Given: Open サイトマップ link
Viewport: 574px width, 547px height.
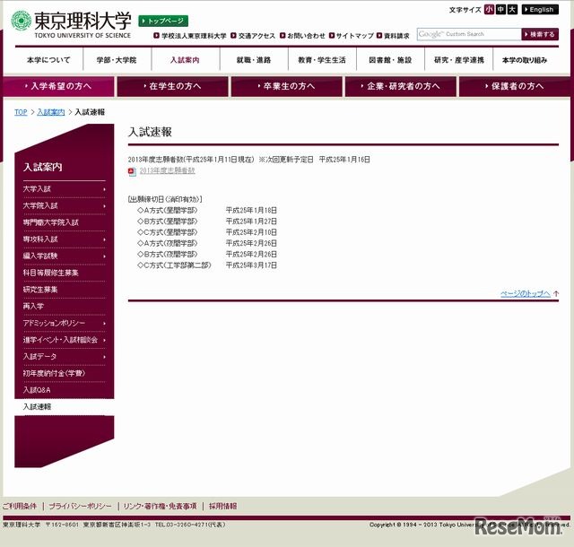Looking at the screenshot, I should [x=355, y=36].
